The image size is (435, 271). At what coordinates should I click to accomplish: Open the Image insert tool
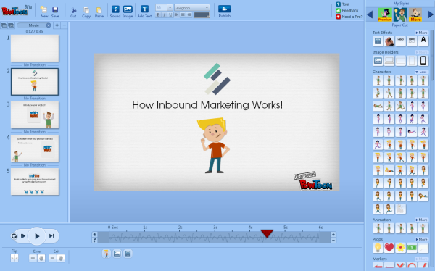128,9
